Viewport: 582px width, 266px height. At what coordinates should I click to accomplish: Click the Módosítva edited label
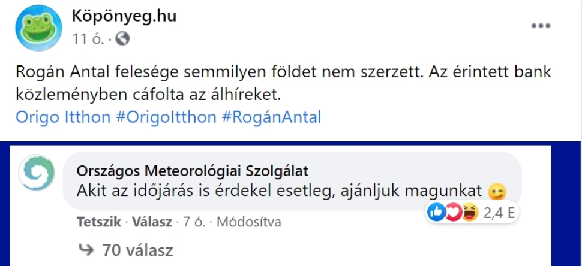coord(248,222)
